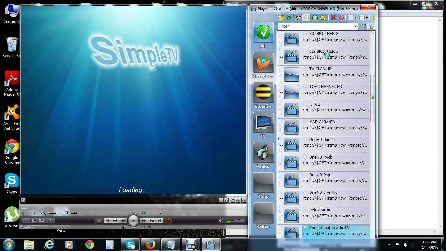
Task: Select OneHD Dance channel name
Action: point(322,140)
